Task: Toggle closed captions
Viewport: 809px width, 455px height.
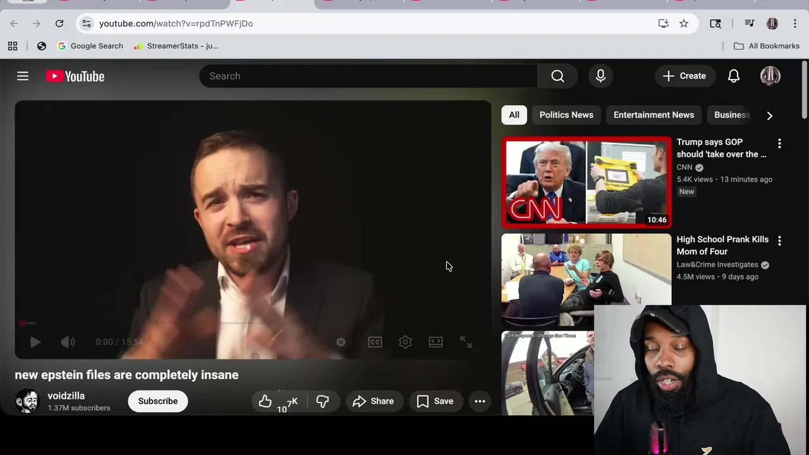Action: [375, 342]
